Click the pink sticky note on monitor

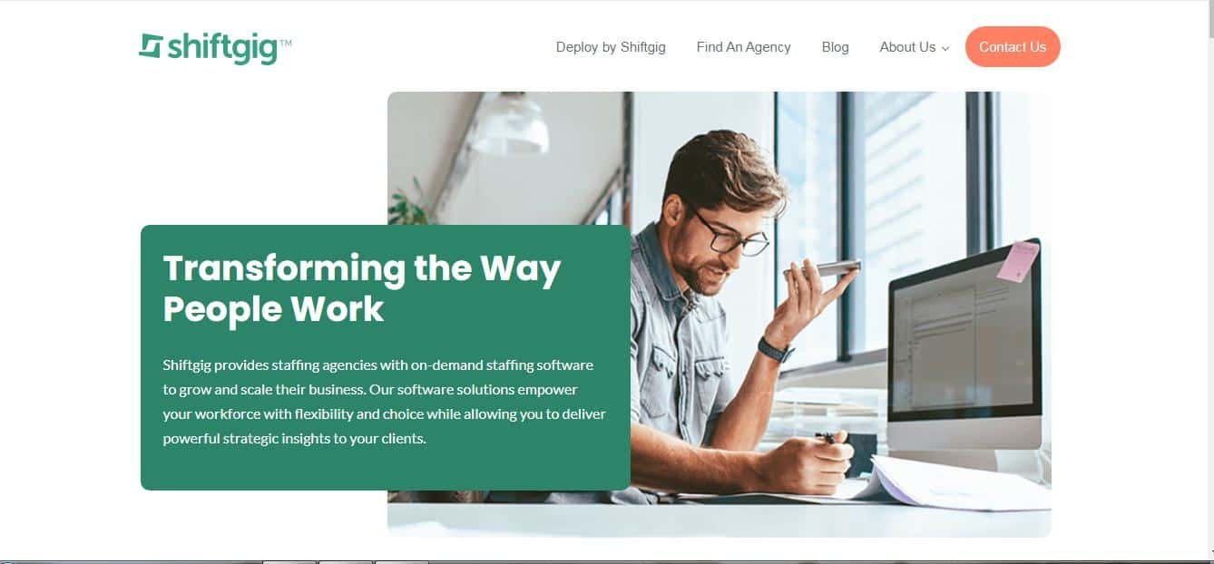[x=1018, y=260]
